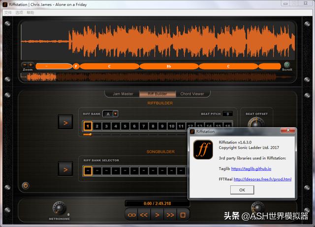Toggle the loop playback button
Screen dimensions: 315x227
click(x=131, y=215)
